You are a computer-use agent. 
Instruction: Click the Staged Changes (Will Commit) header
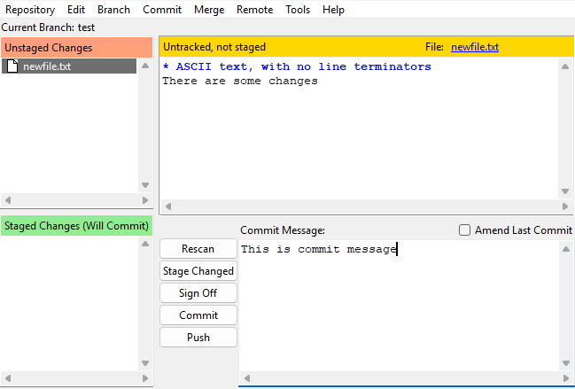click(77, 226)
